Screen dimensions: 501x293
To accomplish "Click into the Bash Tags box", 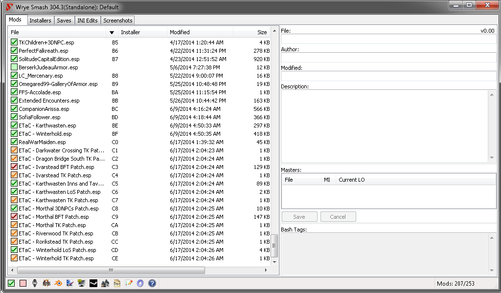I will pyautogui.click(x=385, y=253).
